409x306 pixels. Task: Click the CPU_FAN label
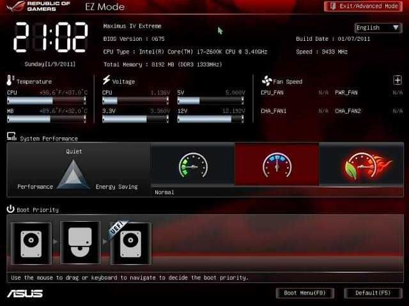pyautogui.click(x=272, y=93)
